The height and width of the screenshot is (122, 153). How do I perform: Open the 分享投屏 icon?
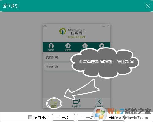coord(76,103)
